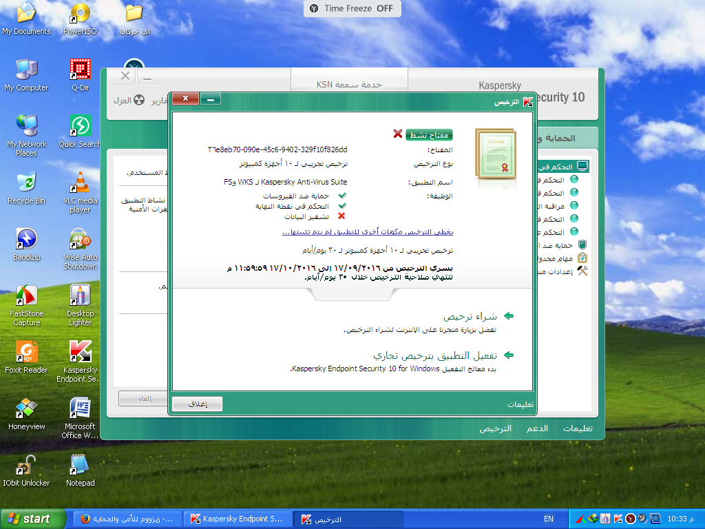
Task: Click شراء ترخيص purchase license link
Action: 470,317
